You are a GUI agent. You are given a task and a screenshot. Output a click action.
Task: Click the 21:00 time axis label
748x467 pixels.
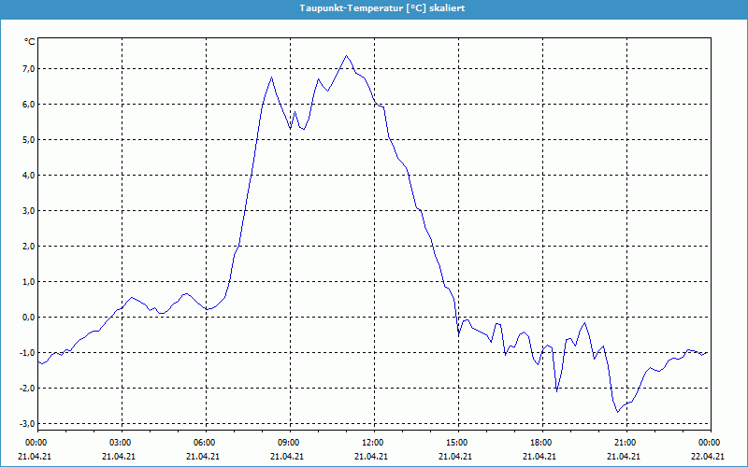(626, 443)
